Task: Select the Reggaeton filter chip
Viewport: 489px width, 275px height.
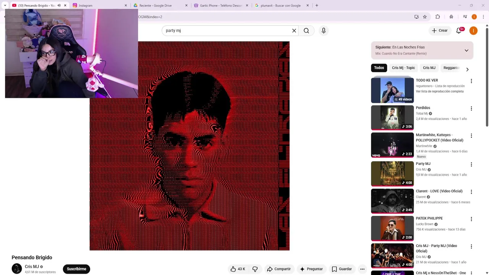Action: (x=451, y=68)
